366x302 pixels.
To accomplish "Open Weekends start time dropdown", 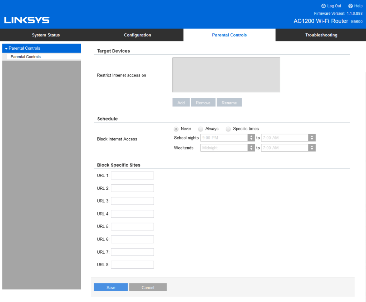I will click(x=228, y=148).
